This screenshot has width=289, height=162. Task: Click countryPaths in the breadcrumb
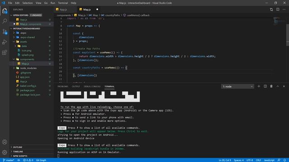pyautogui.click(x=112, y=15)
